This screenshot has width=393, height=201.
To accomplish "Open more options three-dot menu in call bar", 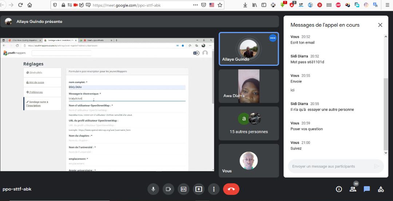I will tap(214, 189).
